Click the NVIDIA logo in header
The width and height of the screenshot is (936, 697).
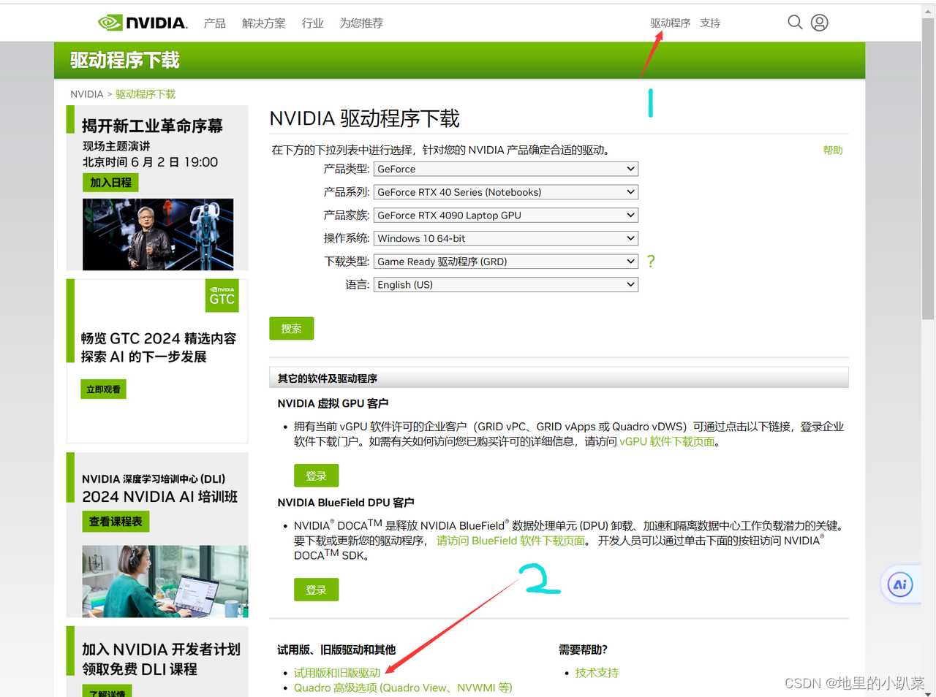click(x=143, y=23)
